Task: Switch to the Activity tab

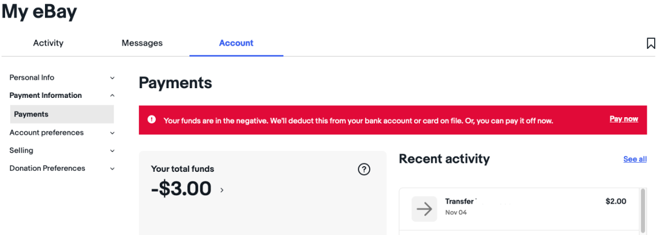Action: [48, 43]
